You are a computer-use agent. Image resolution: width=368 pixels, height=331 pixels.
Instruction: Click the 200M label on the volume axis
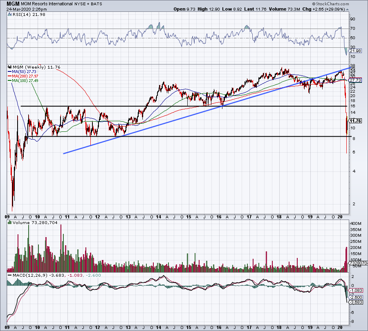(356, 248)
